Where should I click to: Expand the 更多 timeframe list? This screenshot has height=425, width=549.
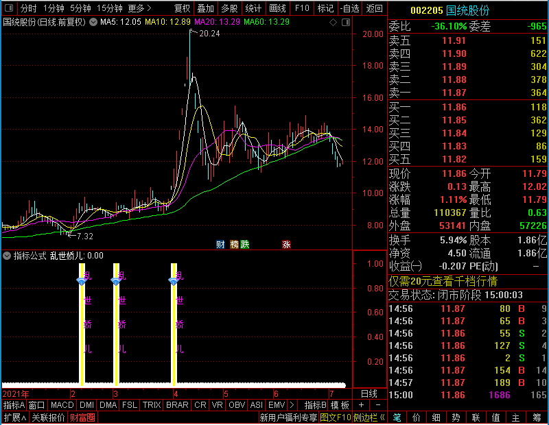(x=139, y=8)
